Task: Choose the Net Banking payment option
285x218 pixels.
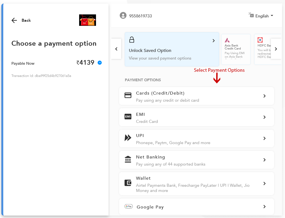Action: pyautogui.click(x=196, y=160)
